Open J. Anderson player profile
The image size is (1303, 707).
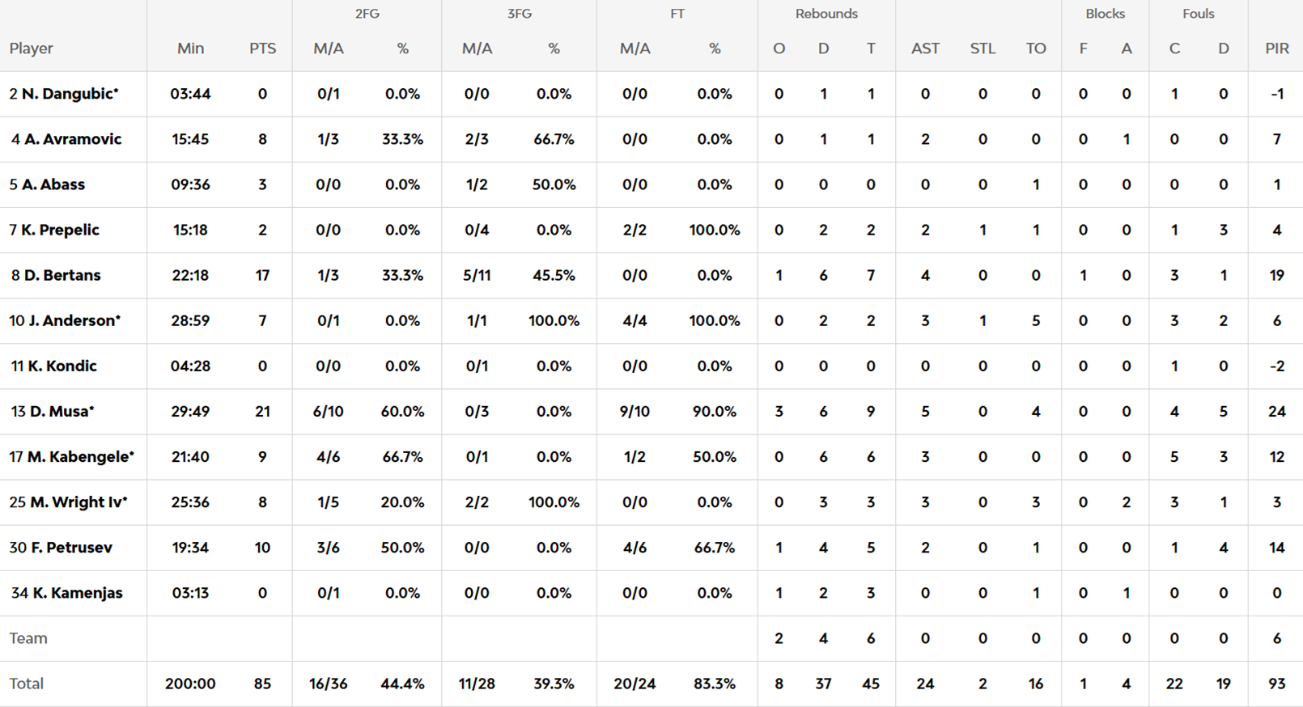[74, 320]
